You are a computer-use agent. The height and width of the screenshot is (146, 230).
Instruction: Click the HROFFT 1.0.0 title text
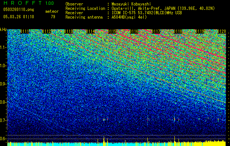click(x=29, y=3)
